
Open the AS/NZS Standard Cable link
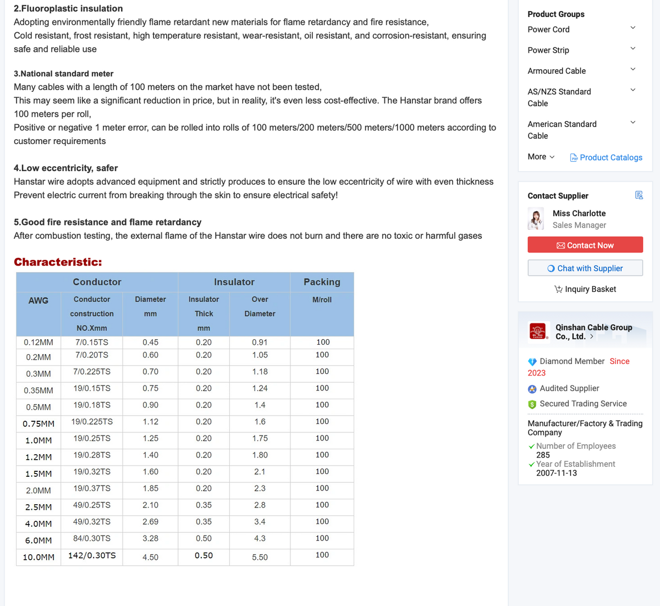tap(559, 97)
